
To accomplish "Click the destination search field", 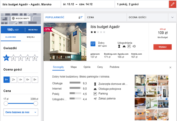I will click(x=30, y=4).
